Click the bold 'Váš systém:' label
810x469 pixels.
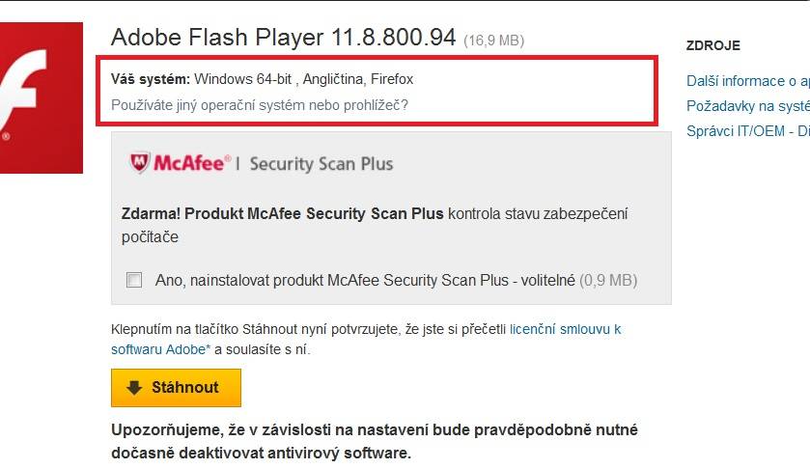[151, 79]
